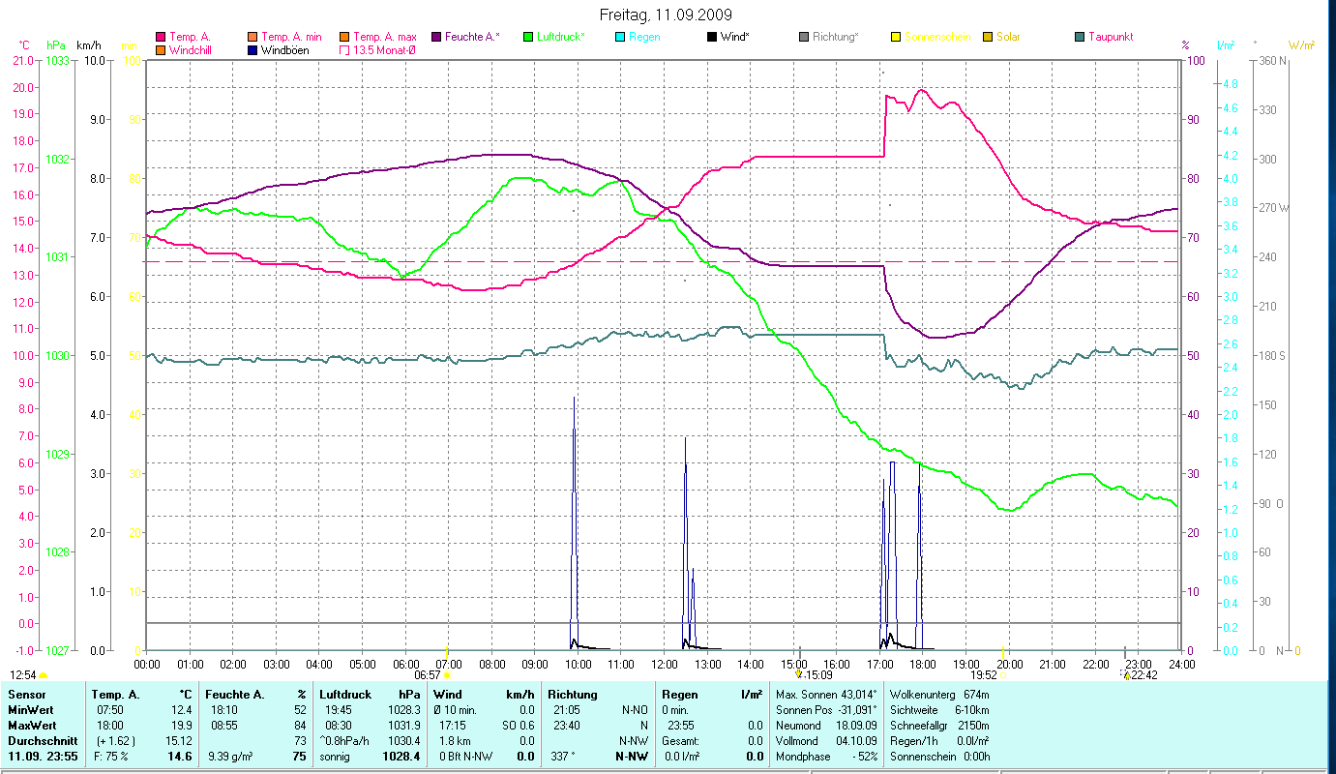Click the hPa axis unit label
Screen dimensions: 1336x774
point(56,45)
